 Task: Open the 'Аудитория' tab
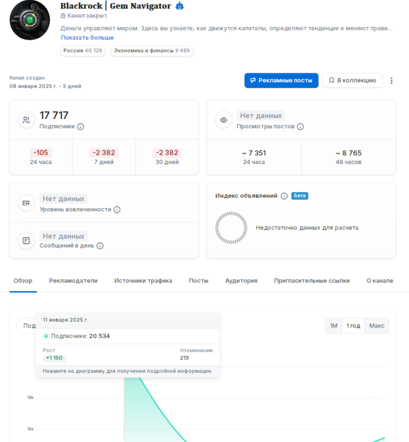(241, 281)
